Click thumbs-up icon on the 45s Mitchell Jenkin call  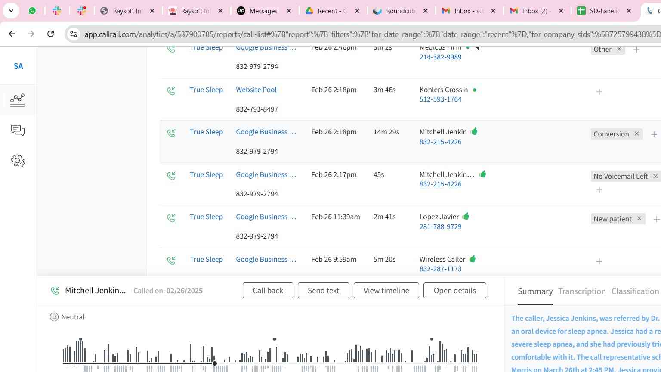482,174
